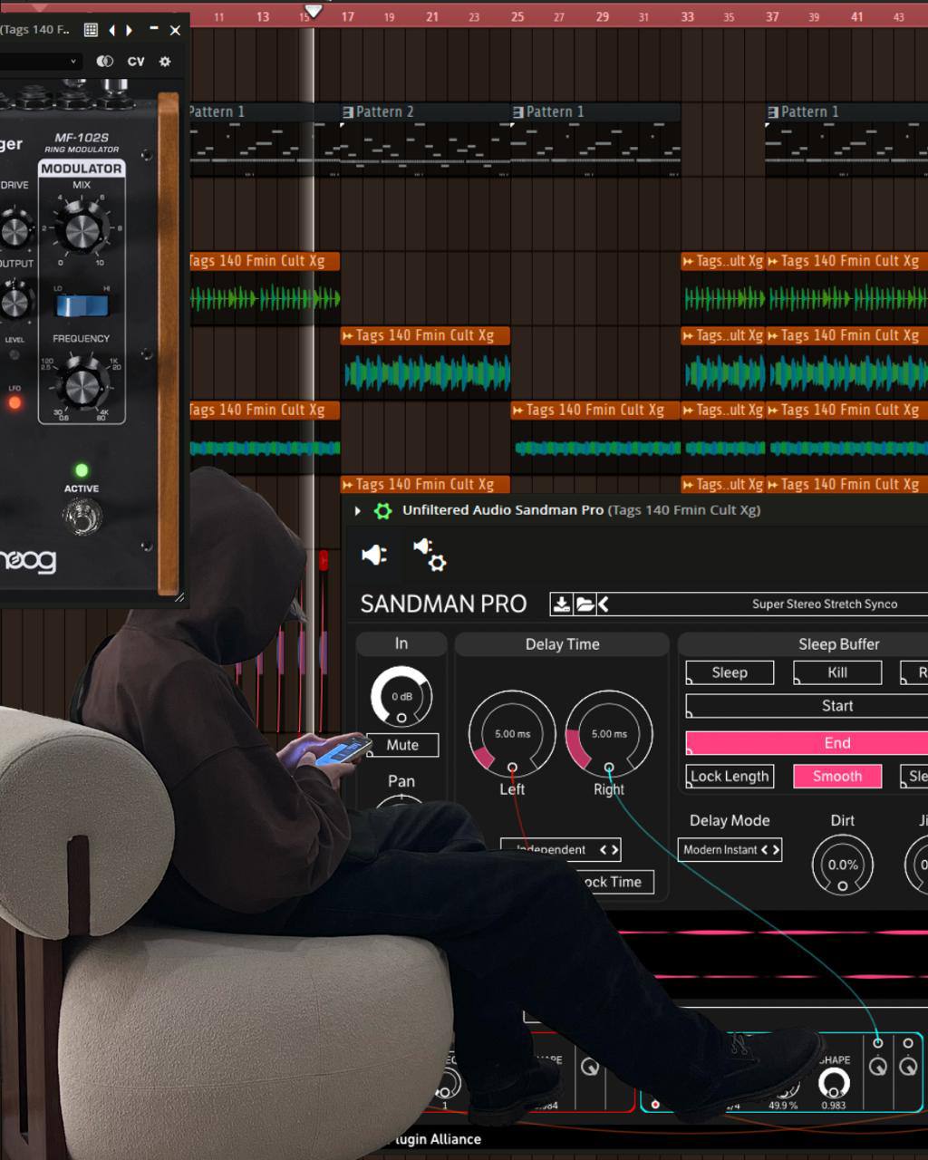Screen dimensions: 928x1160
Task: Disable the pink Smooth toggle
Action: 837,777
